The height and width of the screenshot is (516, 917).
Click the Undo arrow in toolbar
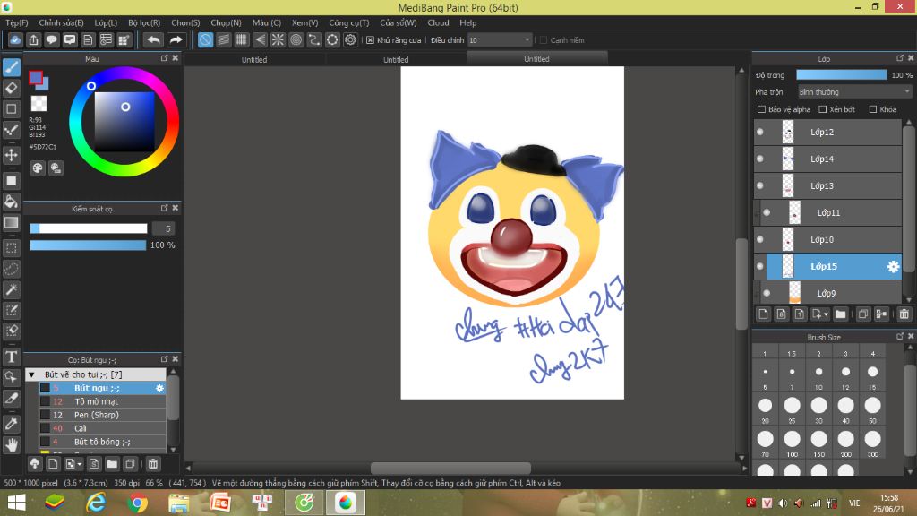(x=154, y=39)
